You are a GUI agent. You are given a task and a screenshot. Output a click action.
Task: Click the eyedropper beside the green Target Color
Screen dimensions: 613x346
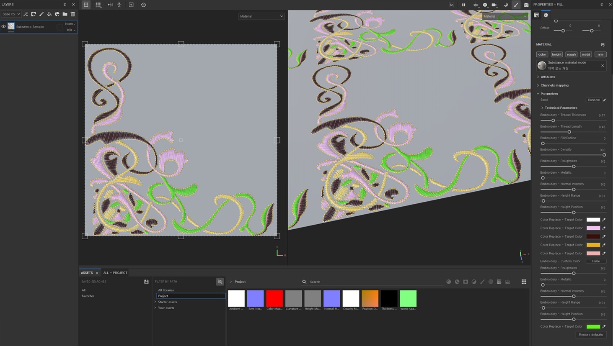tap(604, 326)
